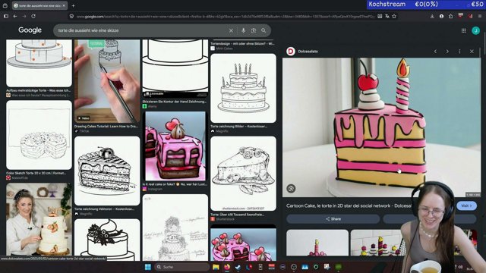The height and width of the screenshot is (273, 486).
Task: Close the image preview panel
Action: click(x=472, y=52)
